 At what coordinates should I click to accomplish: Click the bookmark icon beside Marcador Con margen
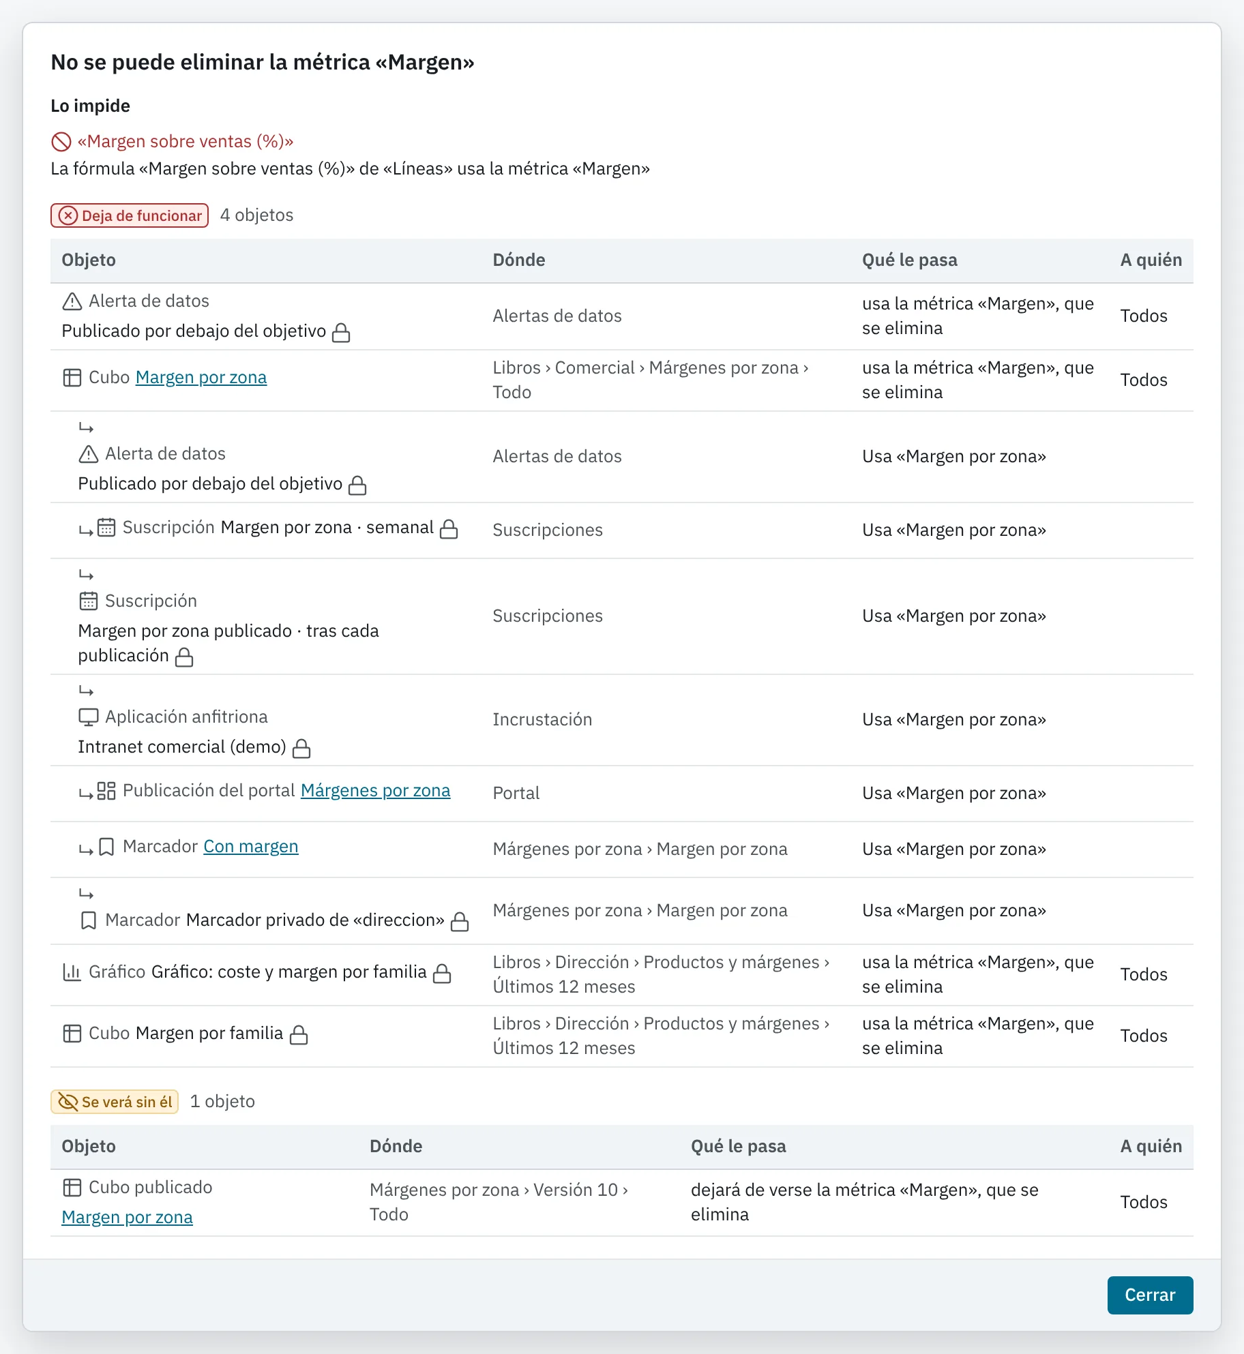(106, 847)
